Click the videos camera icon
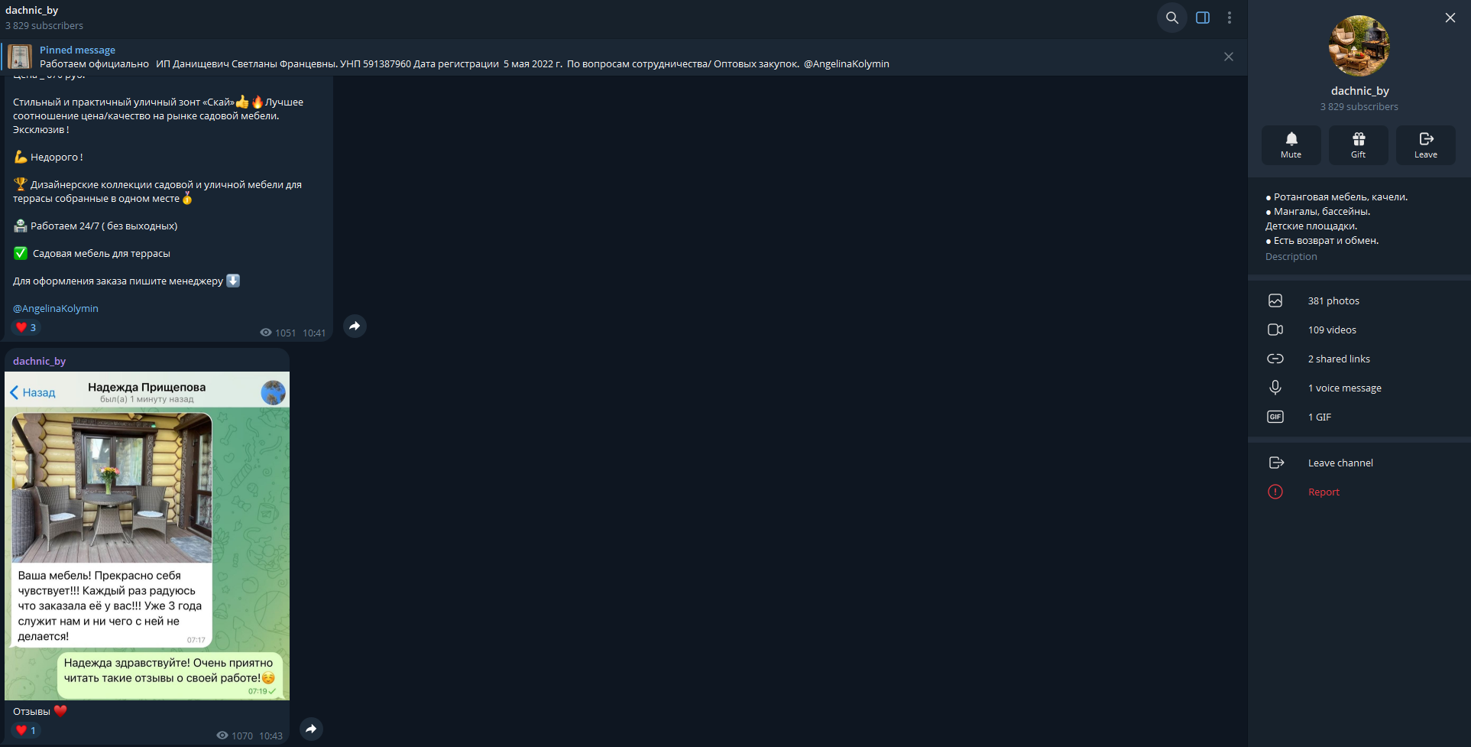 coord(1275,330)
